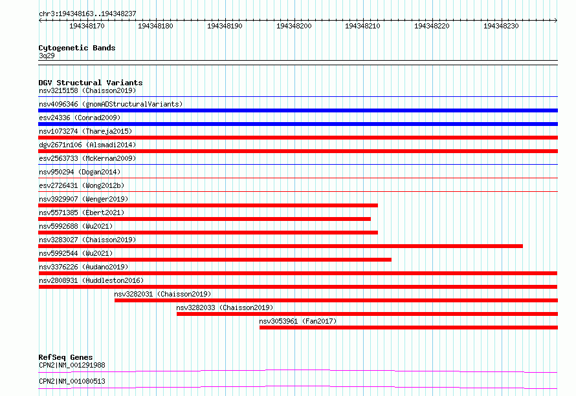Viewport: 576px width, 396px height.
Task: Click nsv950294 (Dogan2014) variant label
Action: coord(80,172)
